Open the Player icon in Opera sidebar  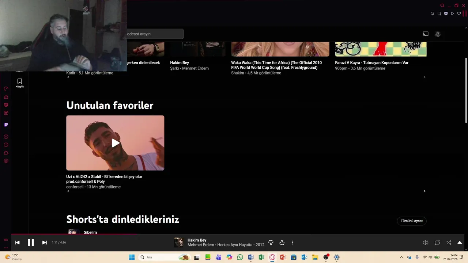coord(6,137)
